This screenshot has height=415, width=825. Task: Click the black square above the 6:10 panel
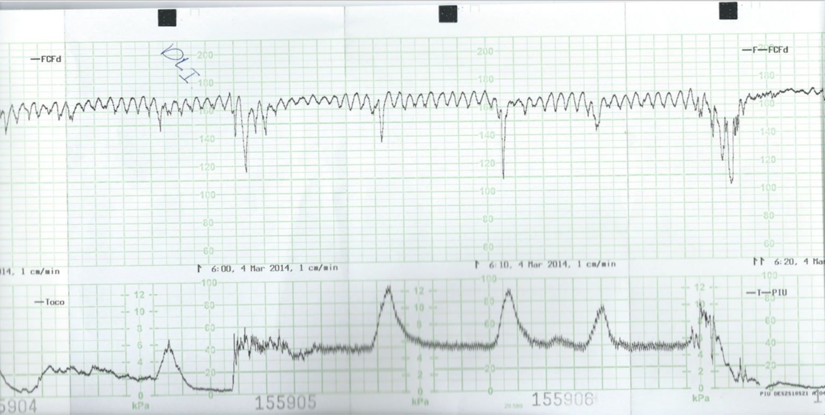coord(448,14)
